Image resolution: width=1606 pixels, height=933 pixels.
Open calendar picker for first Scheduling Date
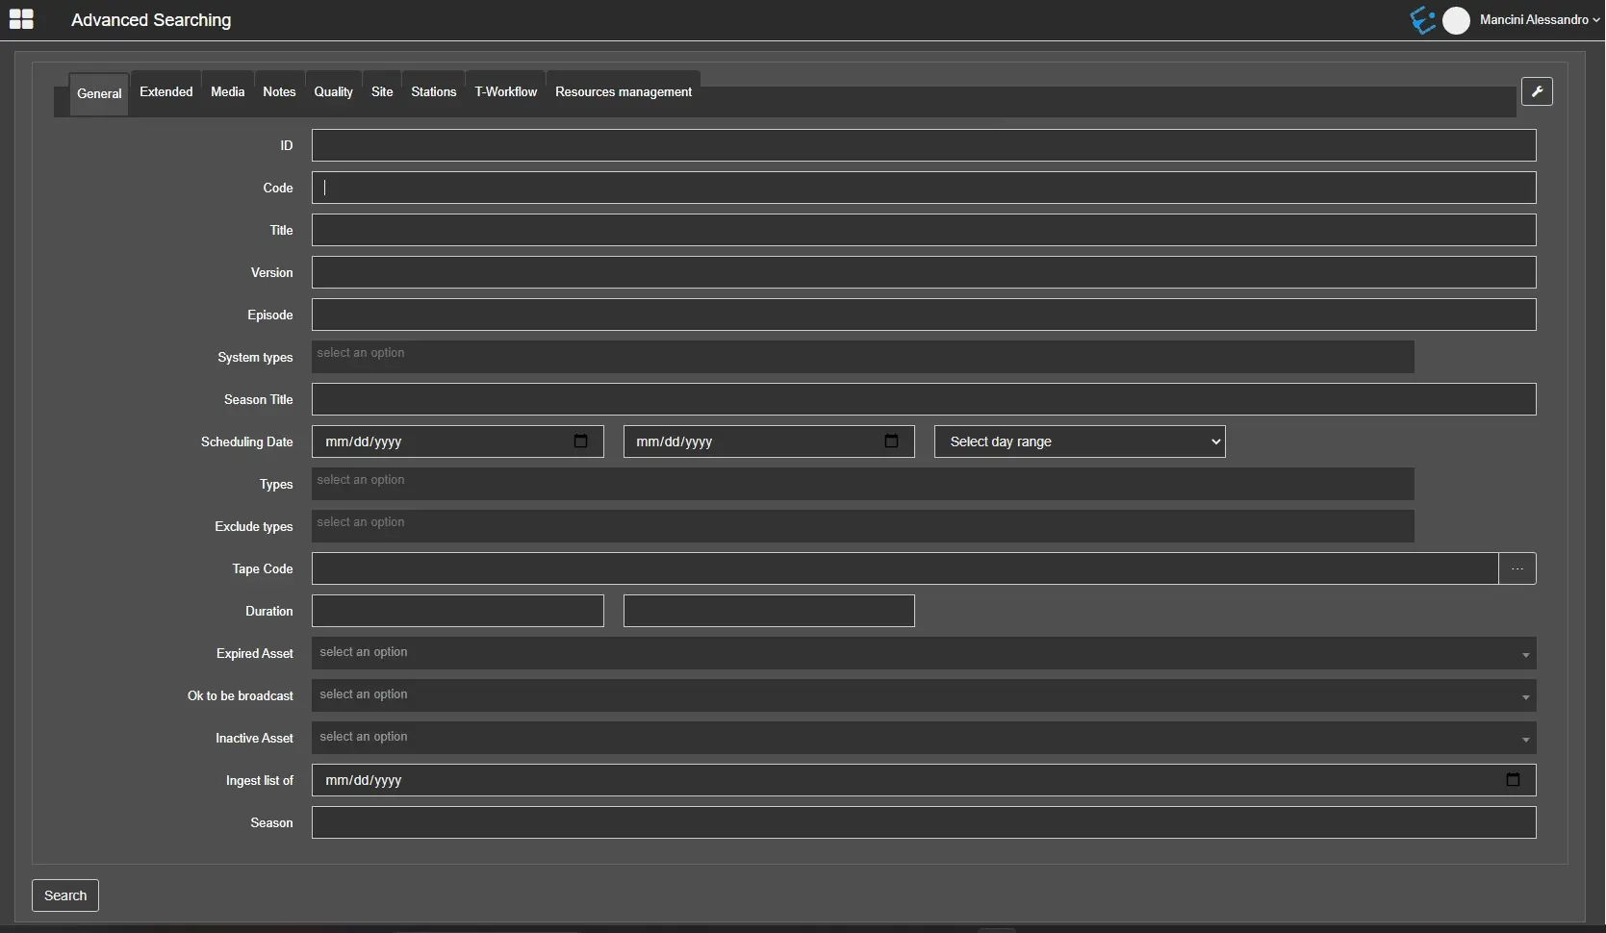point(580,441)
